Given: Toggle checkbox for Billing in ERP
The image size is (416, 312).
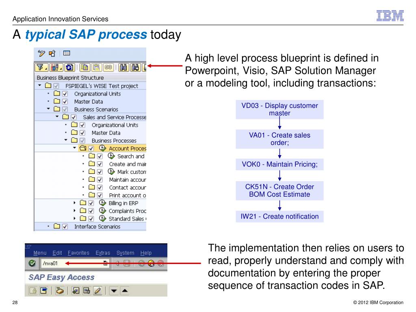Looking at the screenshot, I should [x=91, y=203].
